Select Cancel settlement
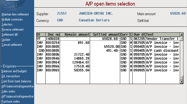 (x=12, y=45)
